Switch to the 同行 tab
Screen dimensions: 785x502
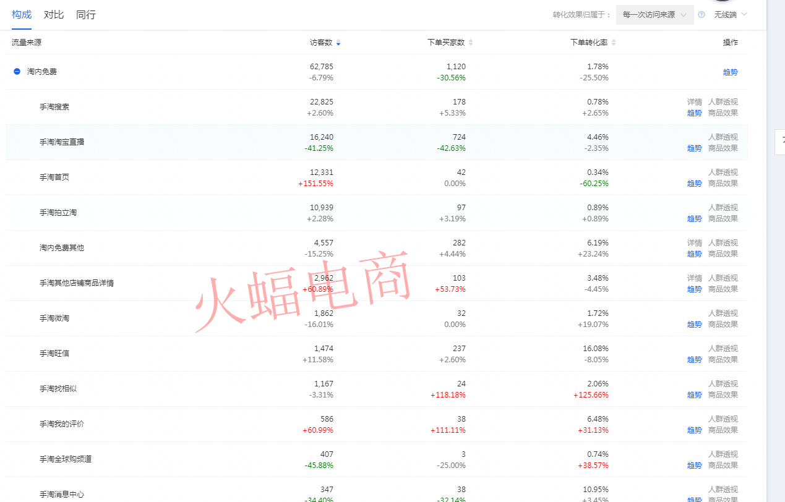[x=86, y=14]
